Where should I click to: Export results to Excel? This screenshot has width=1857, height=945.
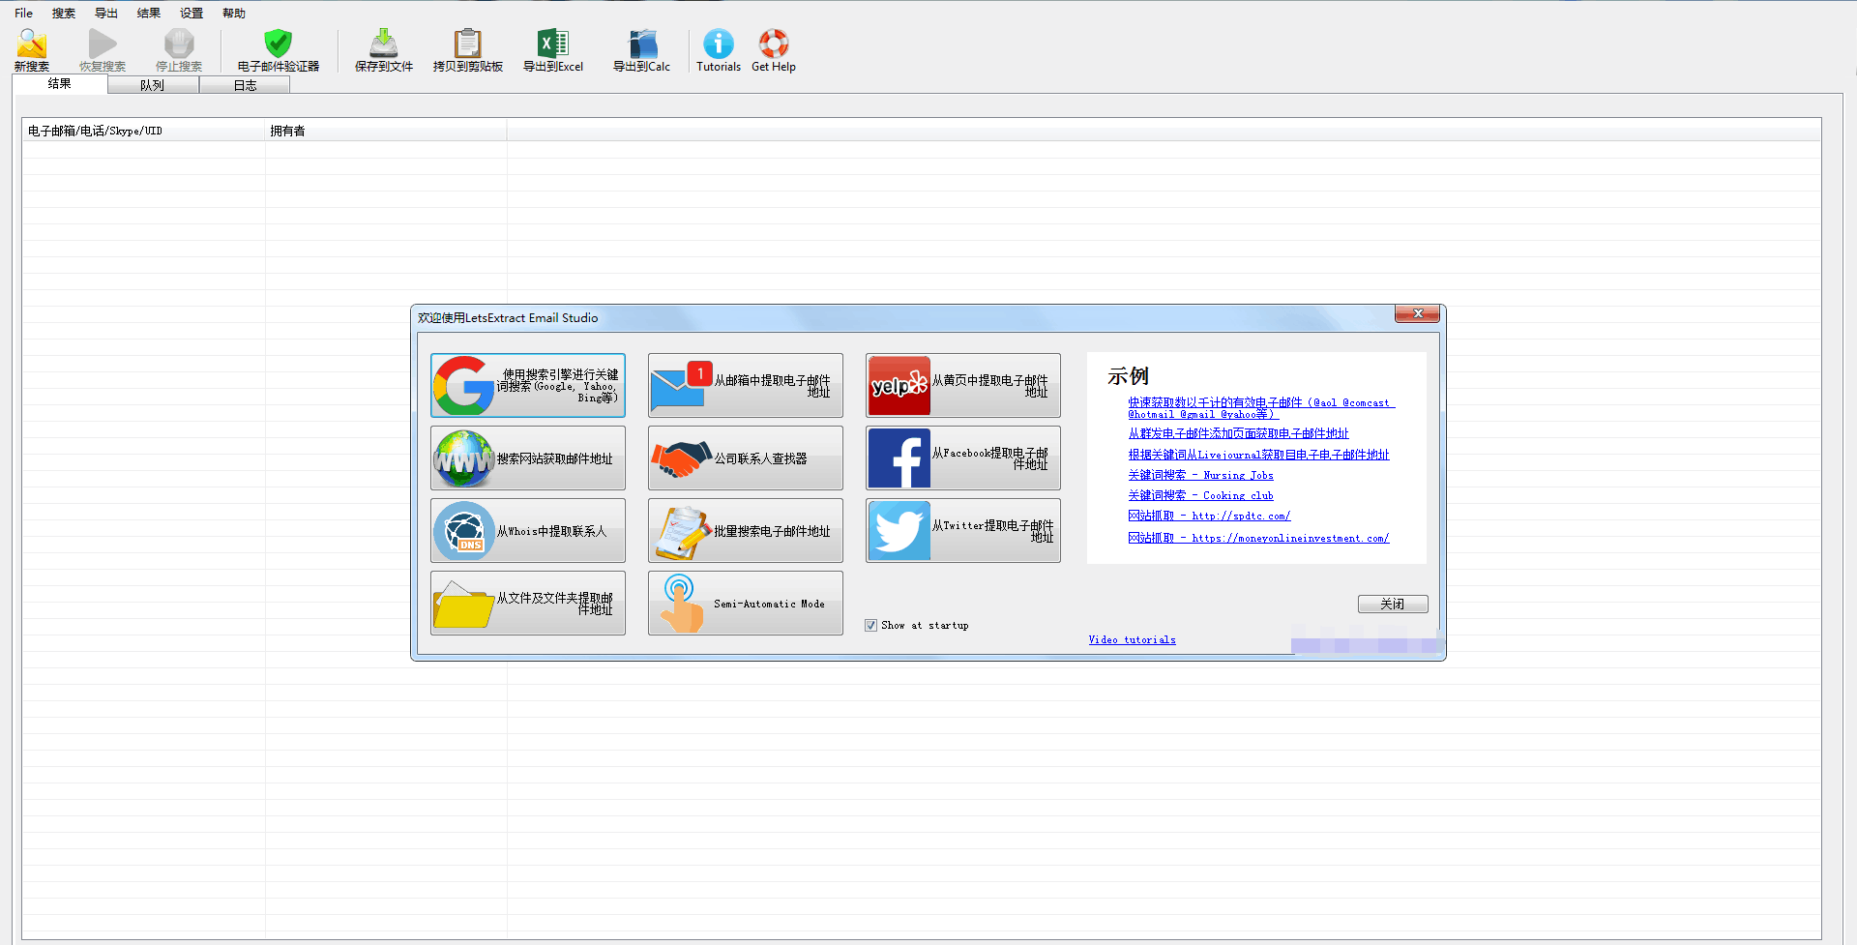click(552, 50)
